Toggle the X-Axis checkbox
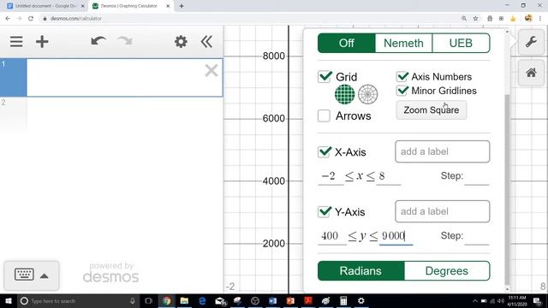548x308 pixels. tap(325, 152)
